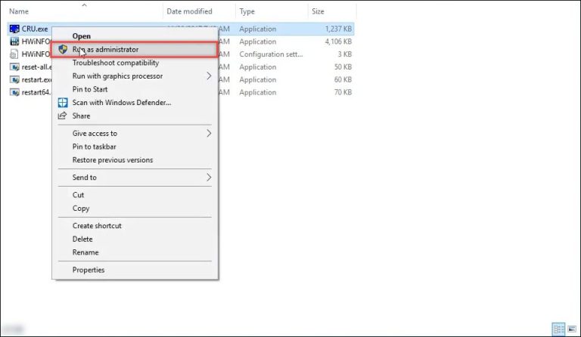Select Troubleshoot compatibility option

[115, 63]
